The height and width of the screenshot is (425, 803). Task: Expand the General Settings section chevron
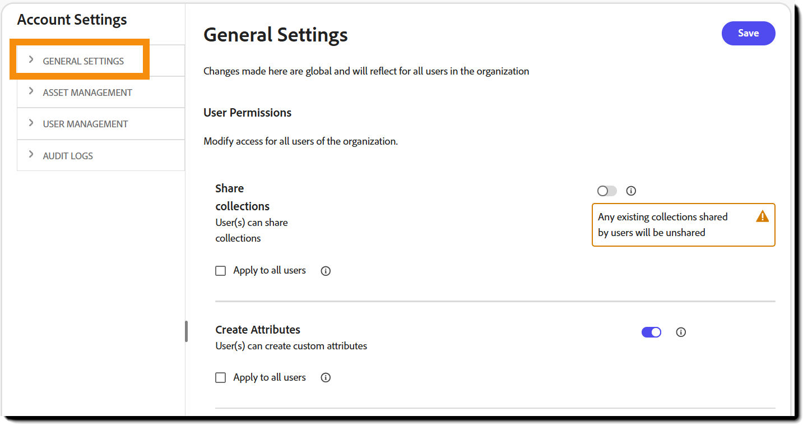click(x=33, y=61)
